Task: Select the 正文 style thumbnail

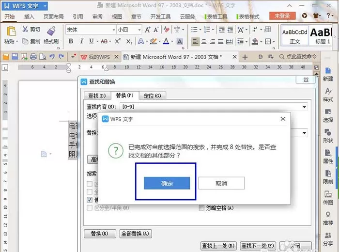Action: [294, 36]
